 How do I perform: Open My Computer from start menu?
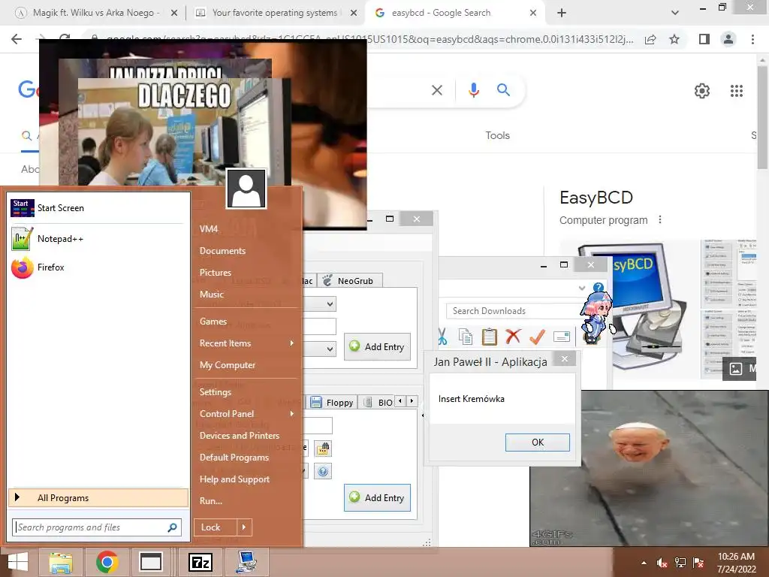click(228, 365)
